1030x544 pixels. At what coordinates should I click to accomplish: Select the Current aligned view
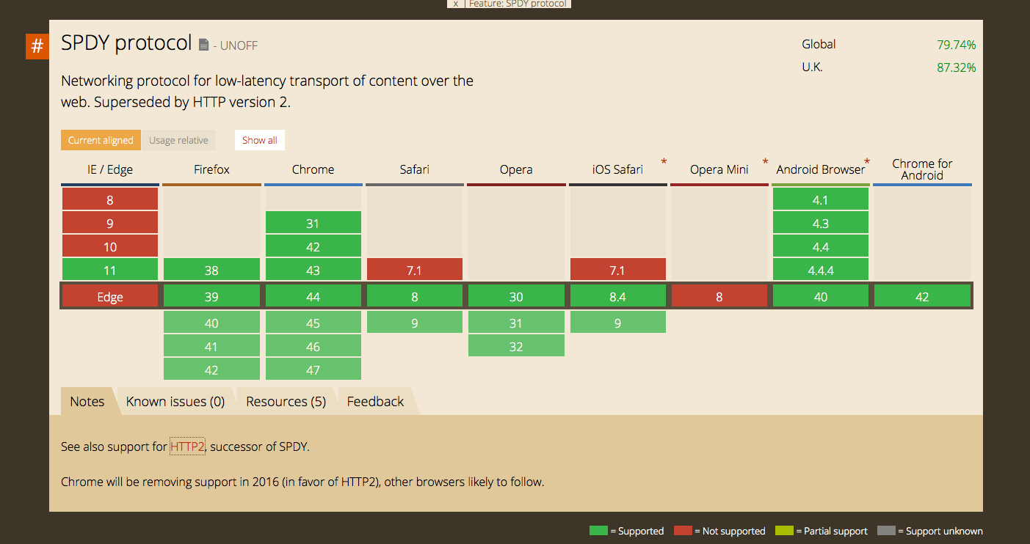101,140
